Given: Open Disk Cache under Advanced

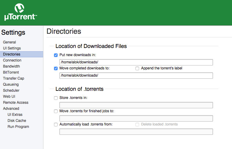Looking at the screenshot, I should tap(17, 121).
